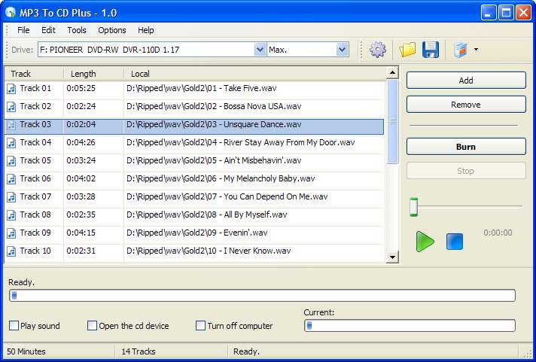536x362 pixels.
Task: Check Open the cd device option
Action: [92, 325]
